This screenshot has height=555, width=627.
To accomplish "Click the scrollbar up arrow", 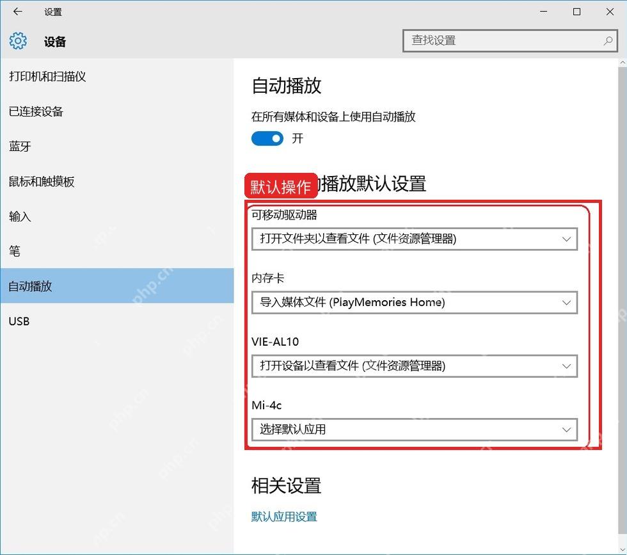I will pyautogui.click(x=622, y=63).
